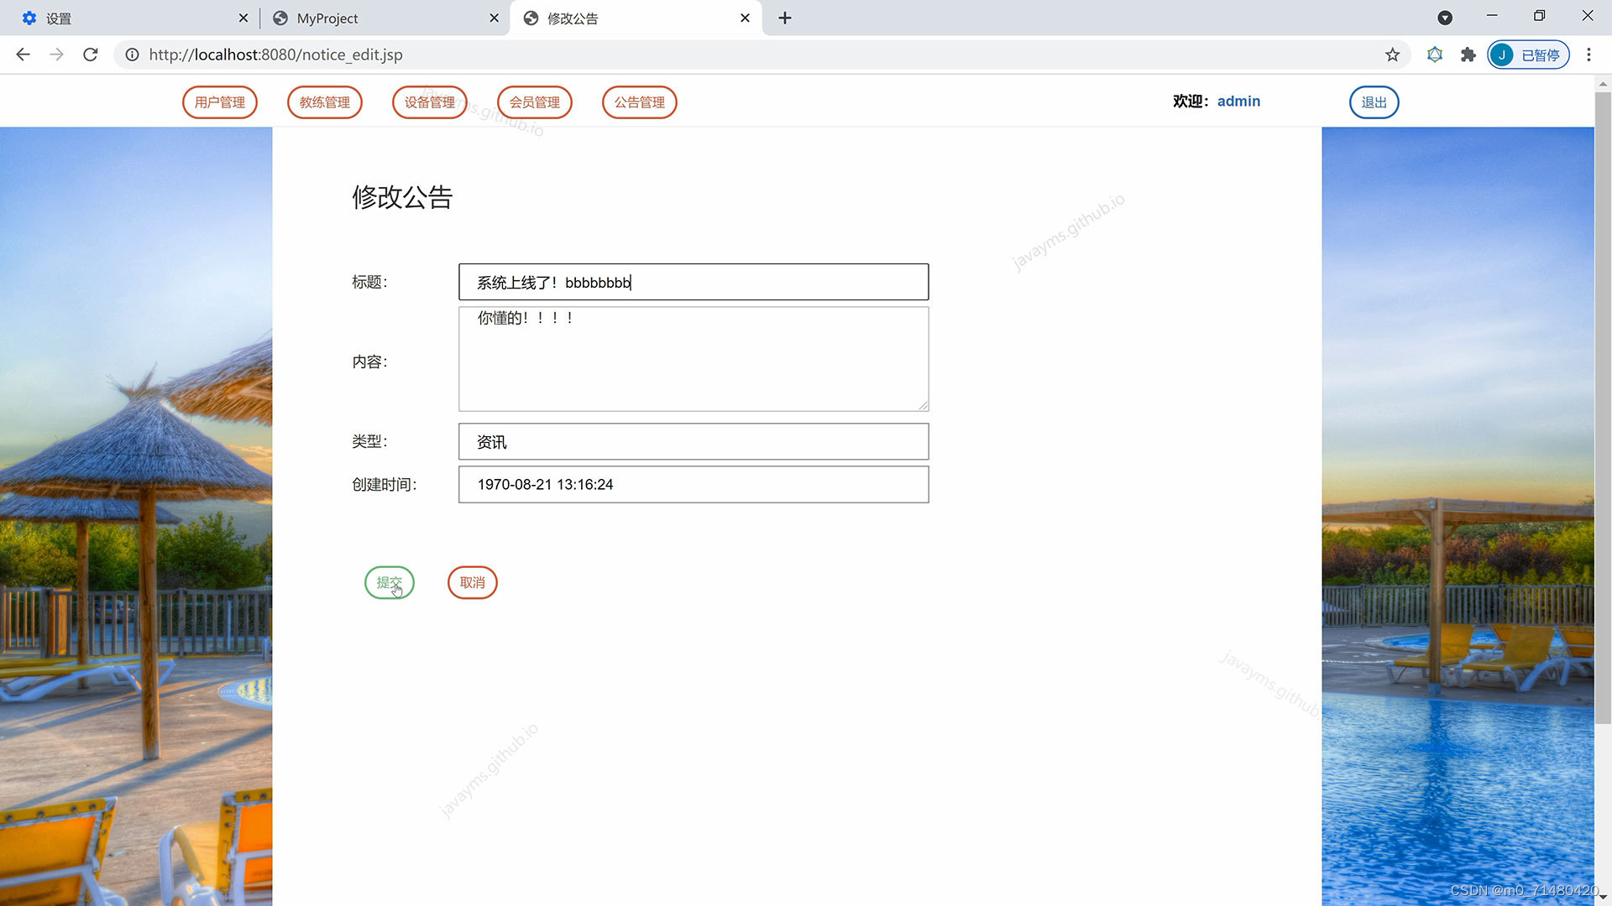This screenshot has height=906, width=1612.
Task: Restore down the Chrome window
Action: (1539, 16)
